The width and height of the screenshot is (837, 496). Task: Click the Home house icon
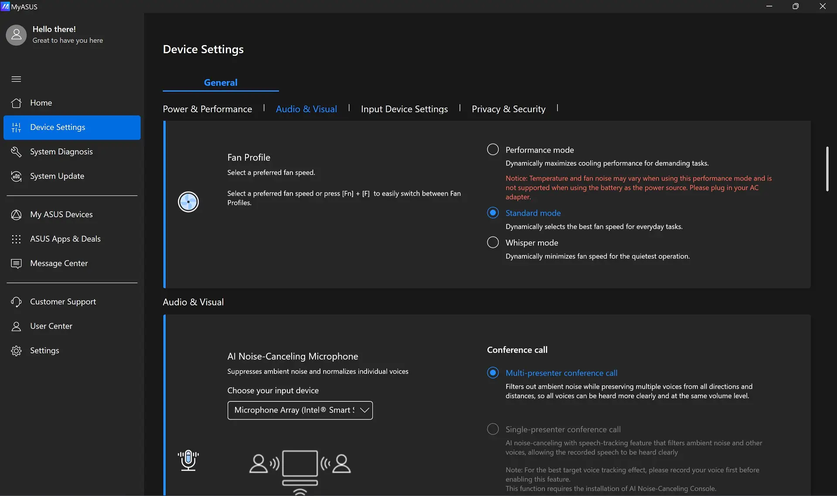[x=16, y=103]
